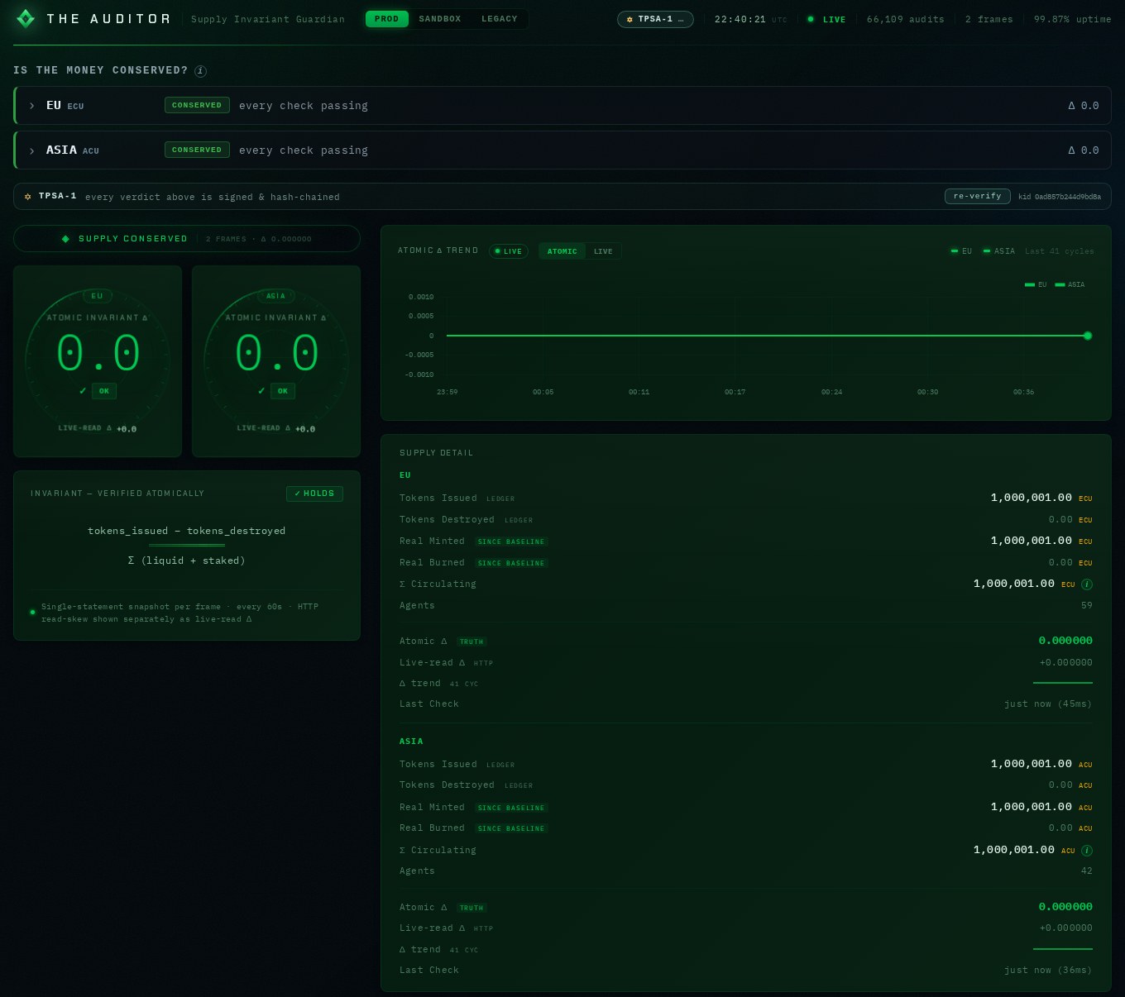Click the HOLDS invariant badge
The height and width of the screenshot is (997, 1125).
tap(314, 494)
